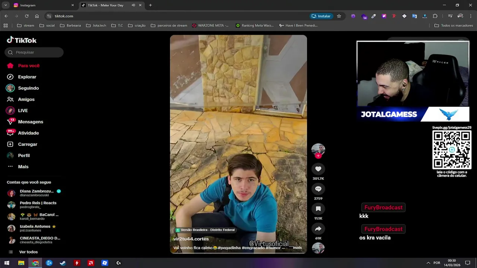Install the TikTok app with Instalar
Screen dimensions: 477x268
(x=321, y=16)
